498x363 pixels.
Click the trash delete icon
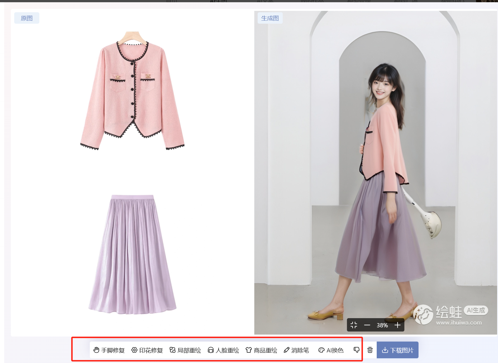370,350
